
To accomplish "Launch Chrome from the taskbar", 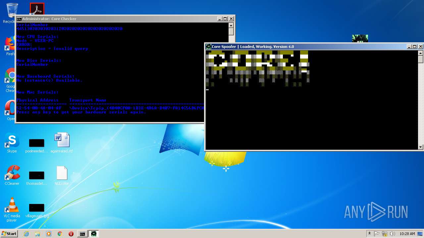I will (60, 234).
